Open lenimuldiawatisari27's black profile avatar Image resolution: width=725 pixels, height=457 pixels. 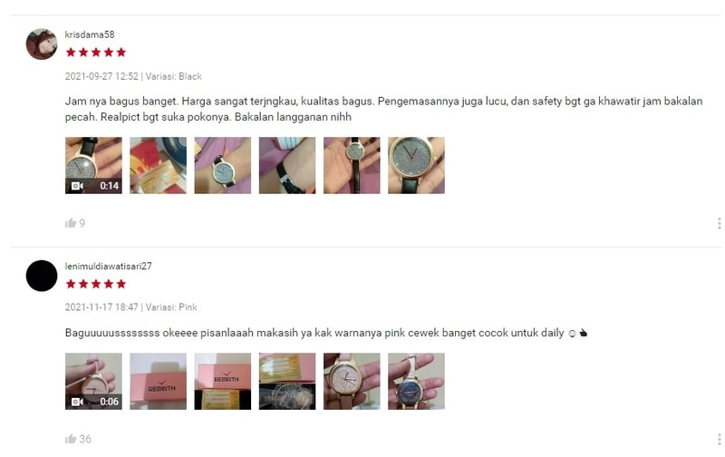[x=42, y=276]
